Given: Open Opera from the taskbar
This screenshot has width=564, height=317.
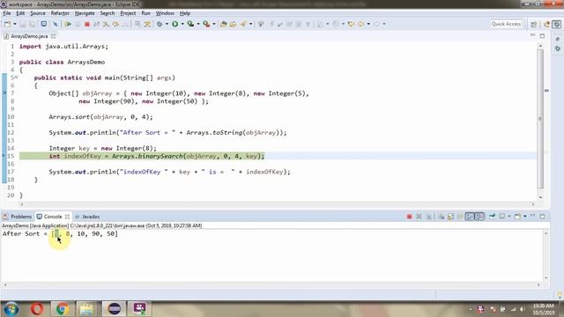Looking at the screenshot, I should click(x=37, y=309).
